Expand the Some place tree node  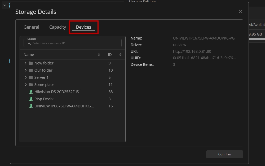tap(25, 85)
